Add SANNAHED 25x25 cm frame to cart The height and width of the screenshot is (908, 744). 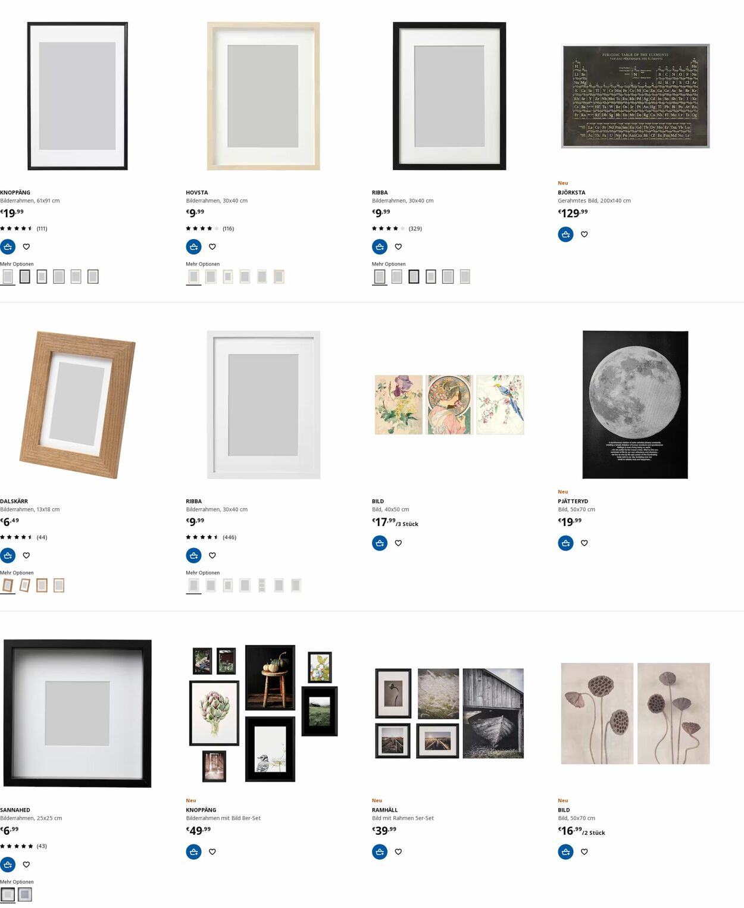[x=8, y=865]
